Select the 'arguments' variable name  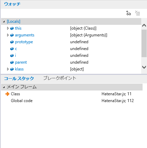click(25, 35)
